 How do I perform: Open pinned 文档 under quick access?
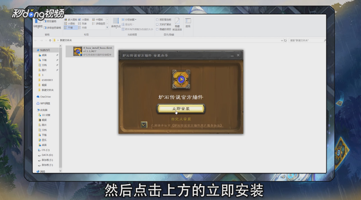[44, 65]
